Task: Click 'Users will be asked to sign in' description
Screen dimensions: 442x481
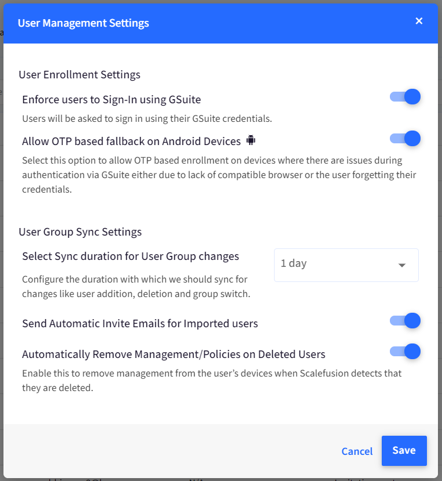Action: 147,119
